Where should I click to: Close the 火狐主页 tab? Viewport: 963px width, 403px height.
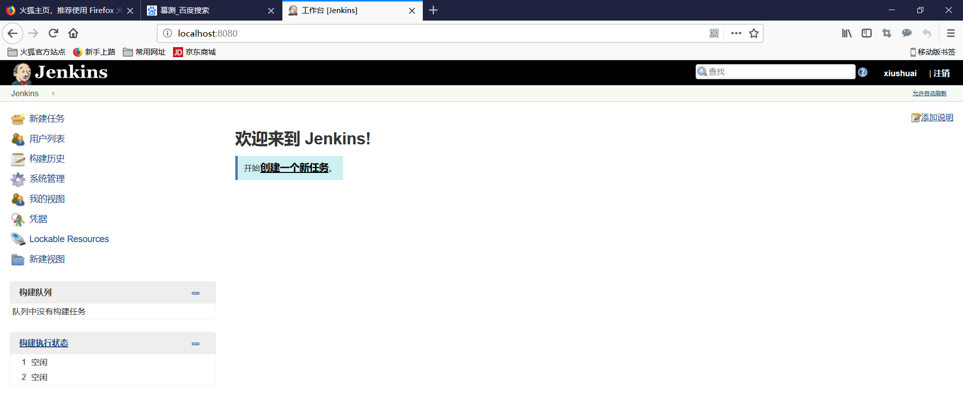click(130, 11)
